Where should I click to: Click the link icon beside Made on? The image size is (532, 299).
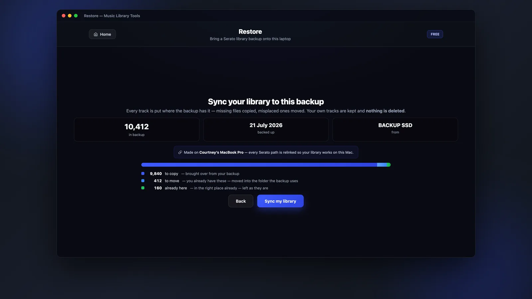[180, 152]
